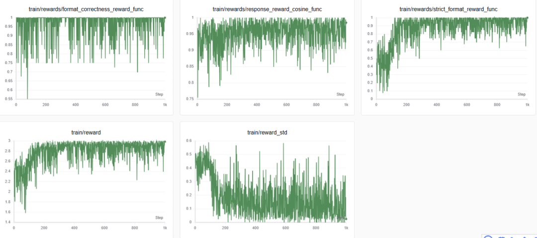Click Step axis label in train/reward chart
The height and width of the screenshot is (238, 537).
tap(159, 218)
